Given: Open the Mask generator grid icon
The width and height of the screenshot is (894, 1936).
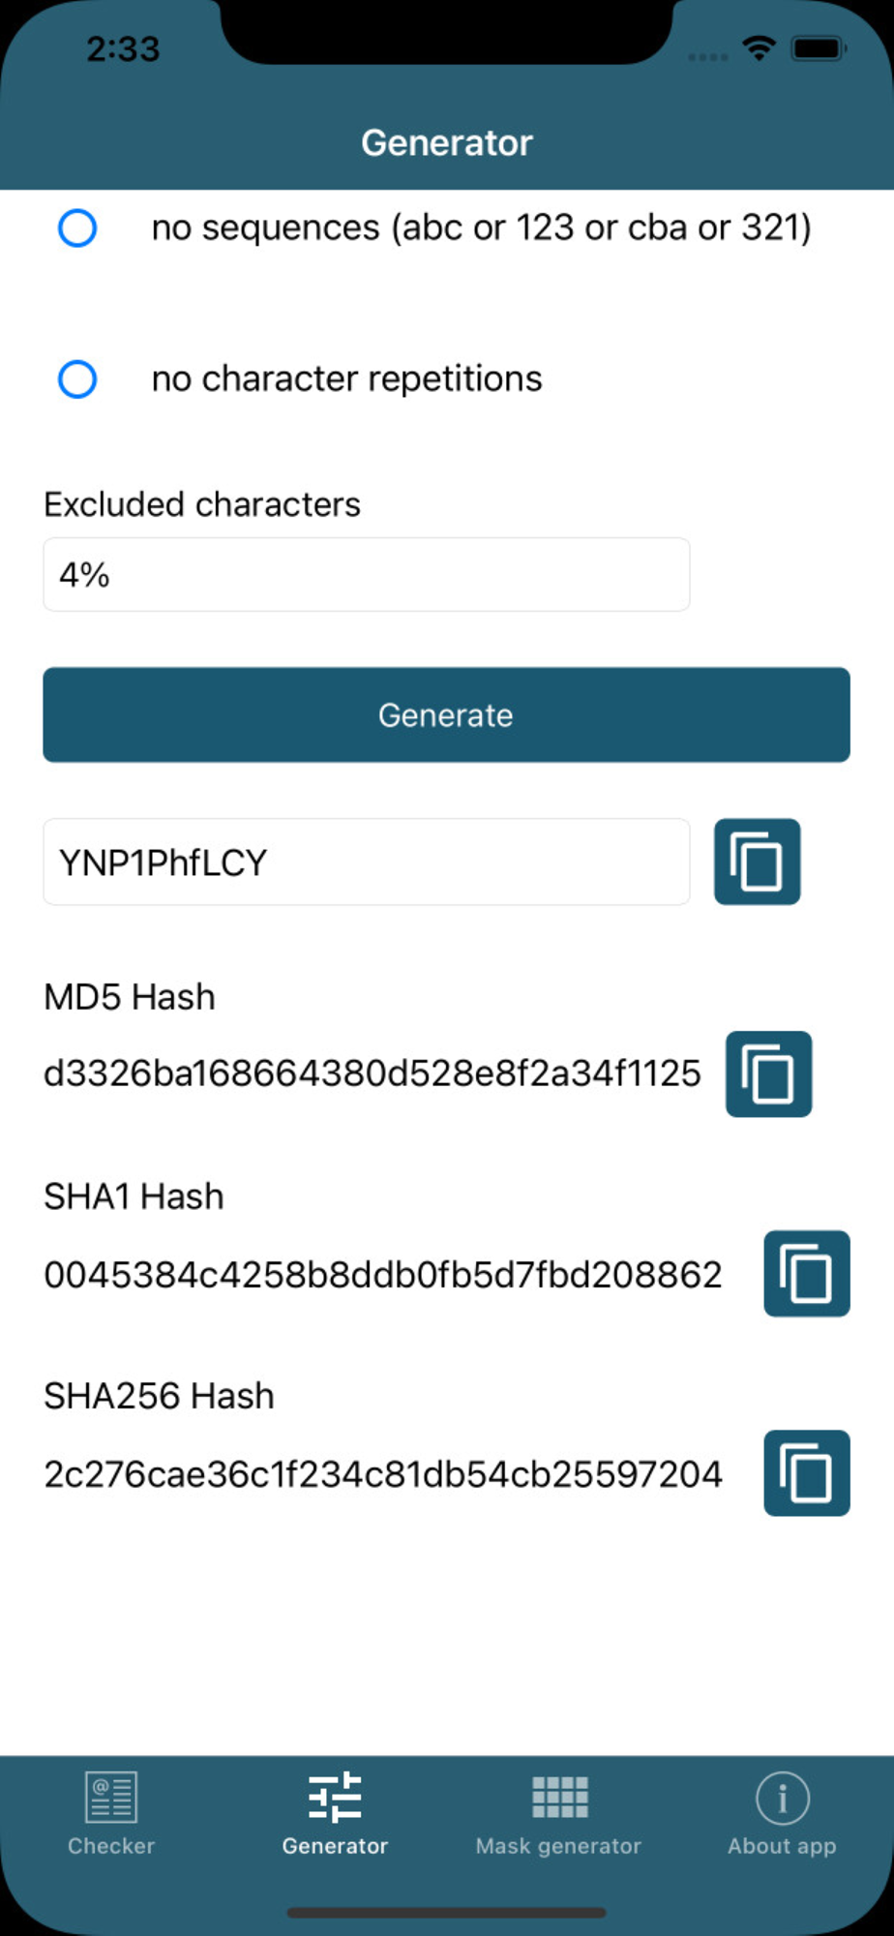Looking at the screenshot, I should pos(559,1798).
